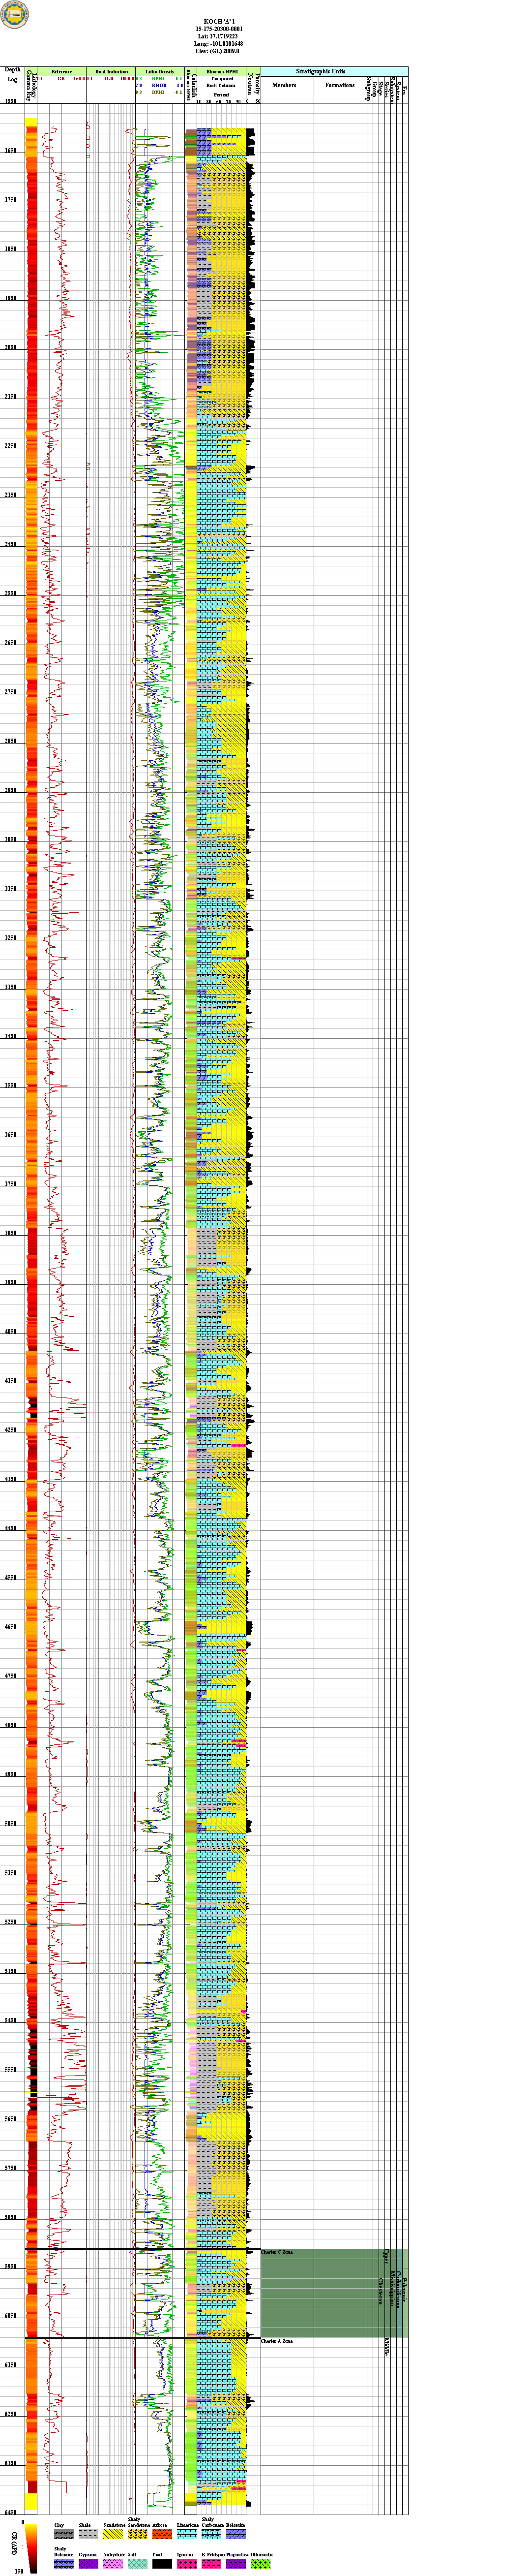Click the red GR curve label
Viewport: 531px width, 2576px height.
click(62, 78)
